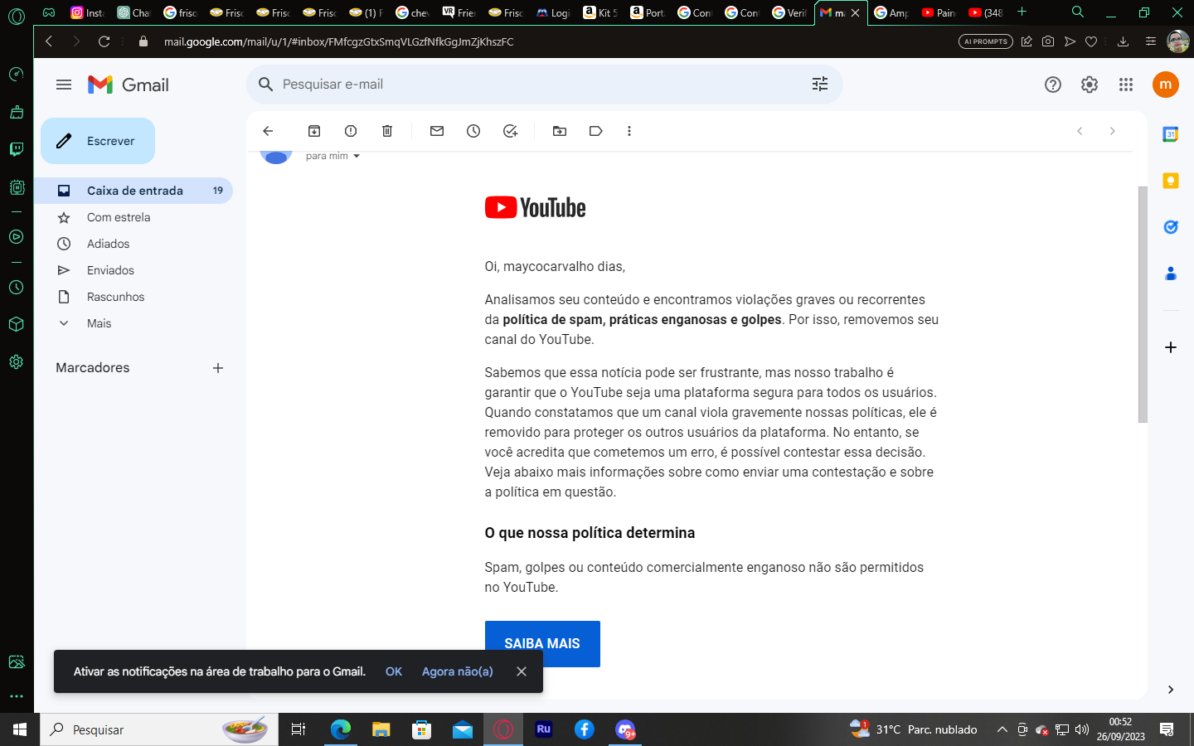Click the SAIBA MAIS button
1194x746 pixels.
(x=542, y=644)
